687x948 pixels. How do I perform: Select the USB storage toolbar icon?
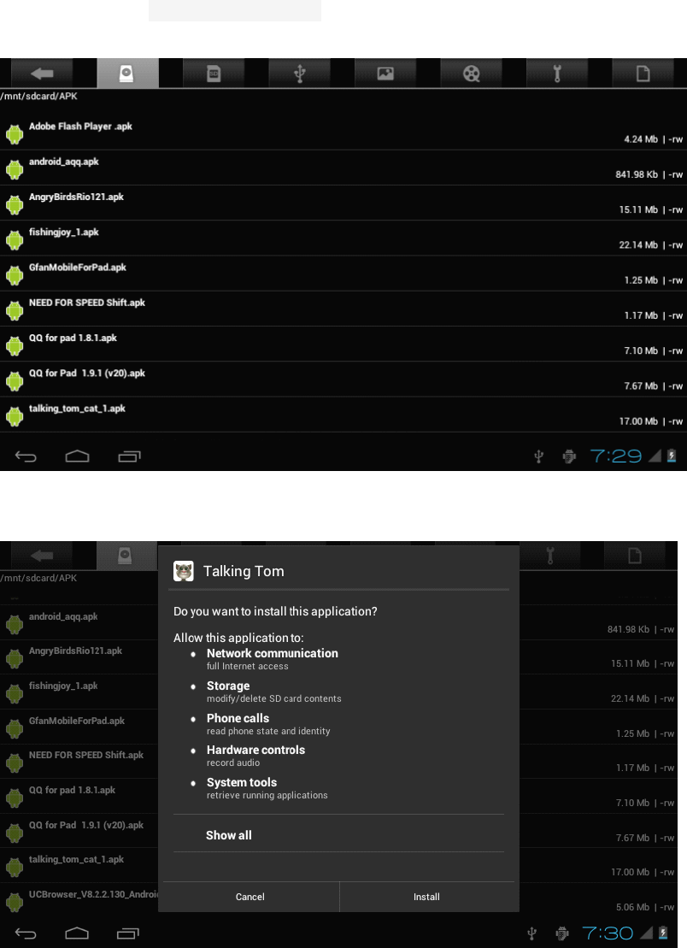pos(299,74)
